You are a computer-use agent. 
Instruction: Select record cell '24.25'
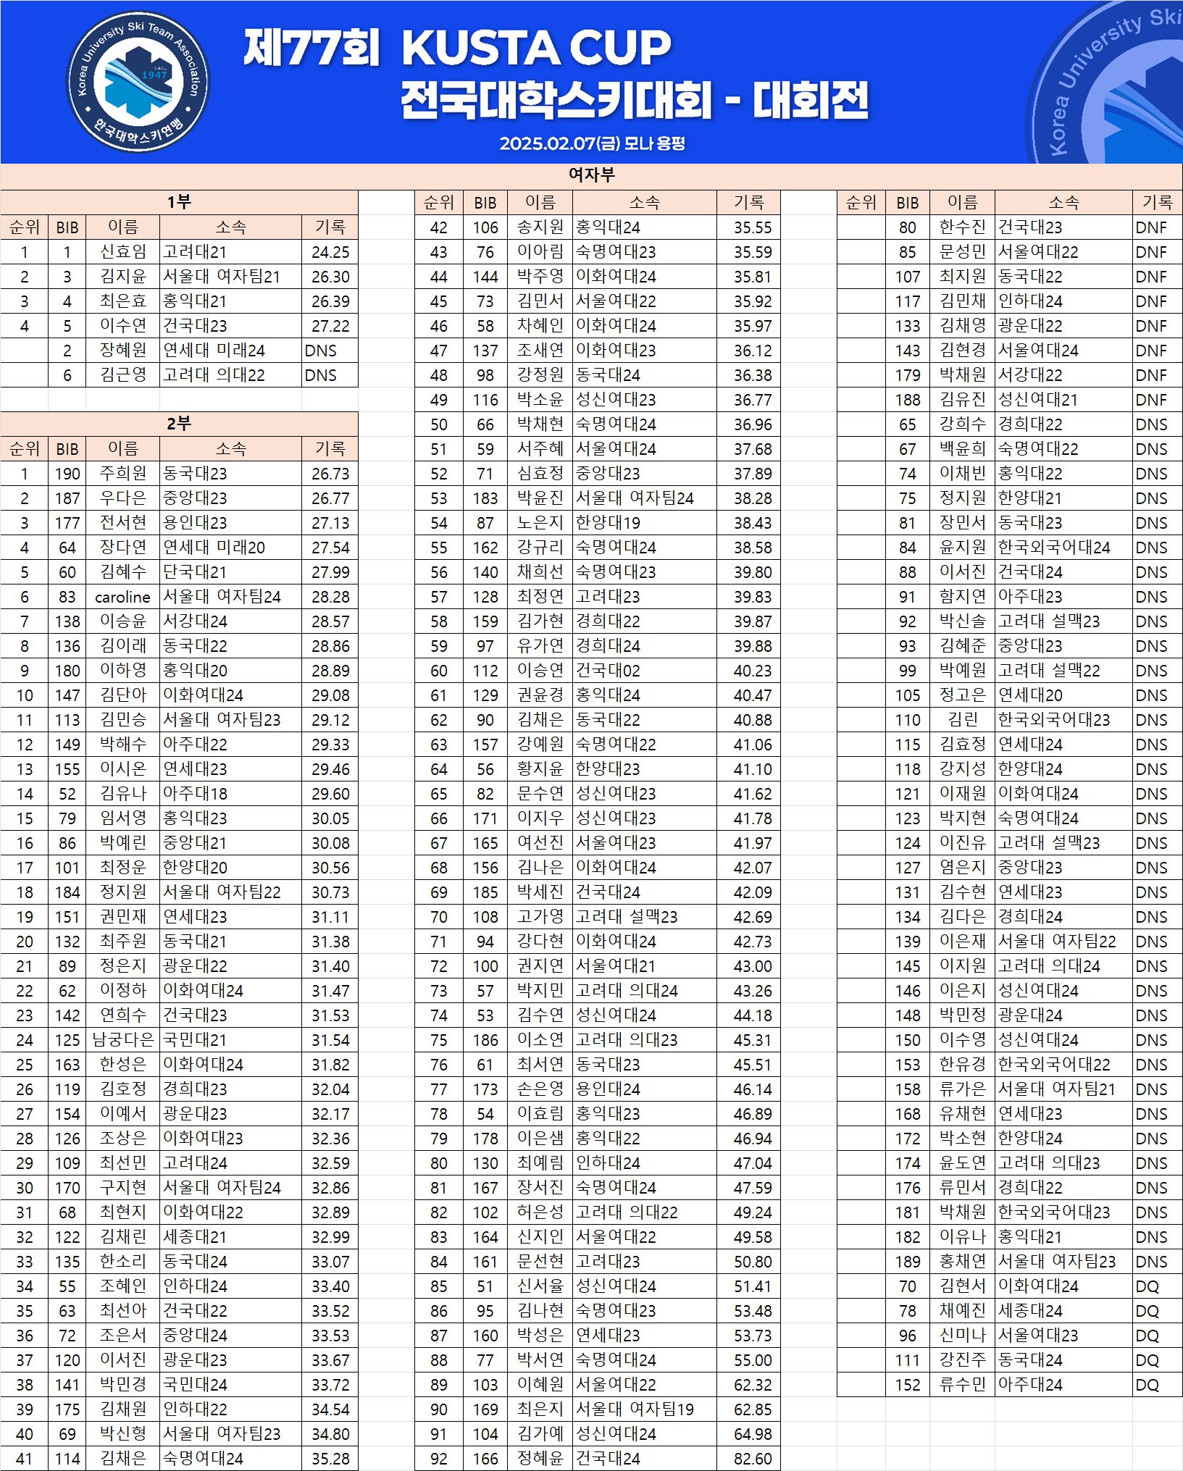[x=330, y=252]
